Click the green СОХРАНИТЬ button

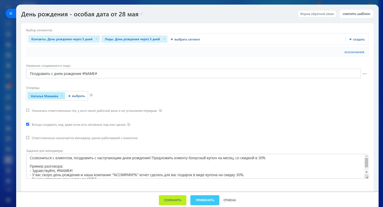(x=173, y=200)
